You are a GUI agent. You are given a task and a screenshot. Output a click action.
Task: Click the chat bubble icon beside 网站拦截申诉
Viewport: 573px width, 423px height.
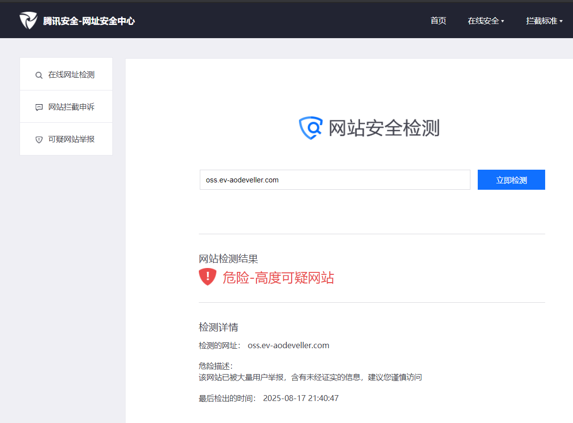click(39, 107)
